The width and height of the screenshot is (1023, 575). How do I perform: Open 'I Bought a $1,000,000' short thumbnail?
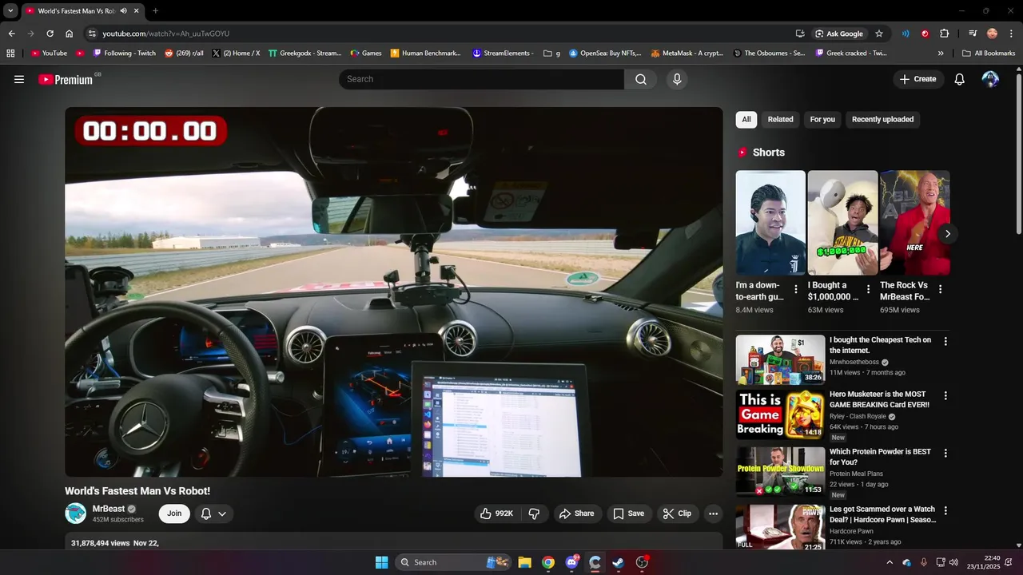click(x=842, y=223)
